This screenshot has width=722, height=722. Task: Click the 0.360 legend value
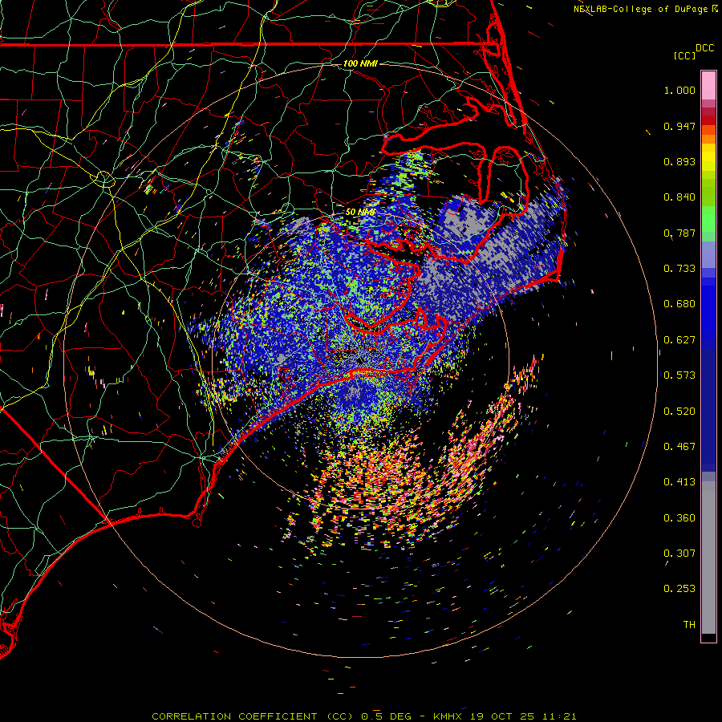point(679,518)
